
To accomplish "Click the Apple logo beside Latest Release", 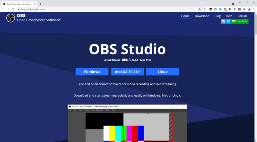I will coord(126,60).
